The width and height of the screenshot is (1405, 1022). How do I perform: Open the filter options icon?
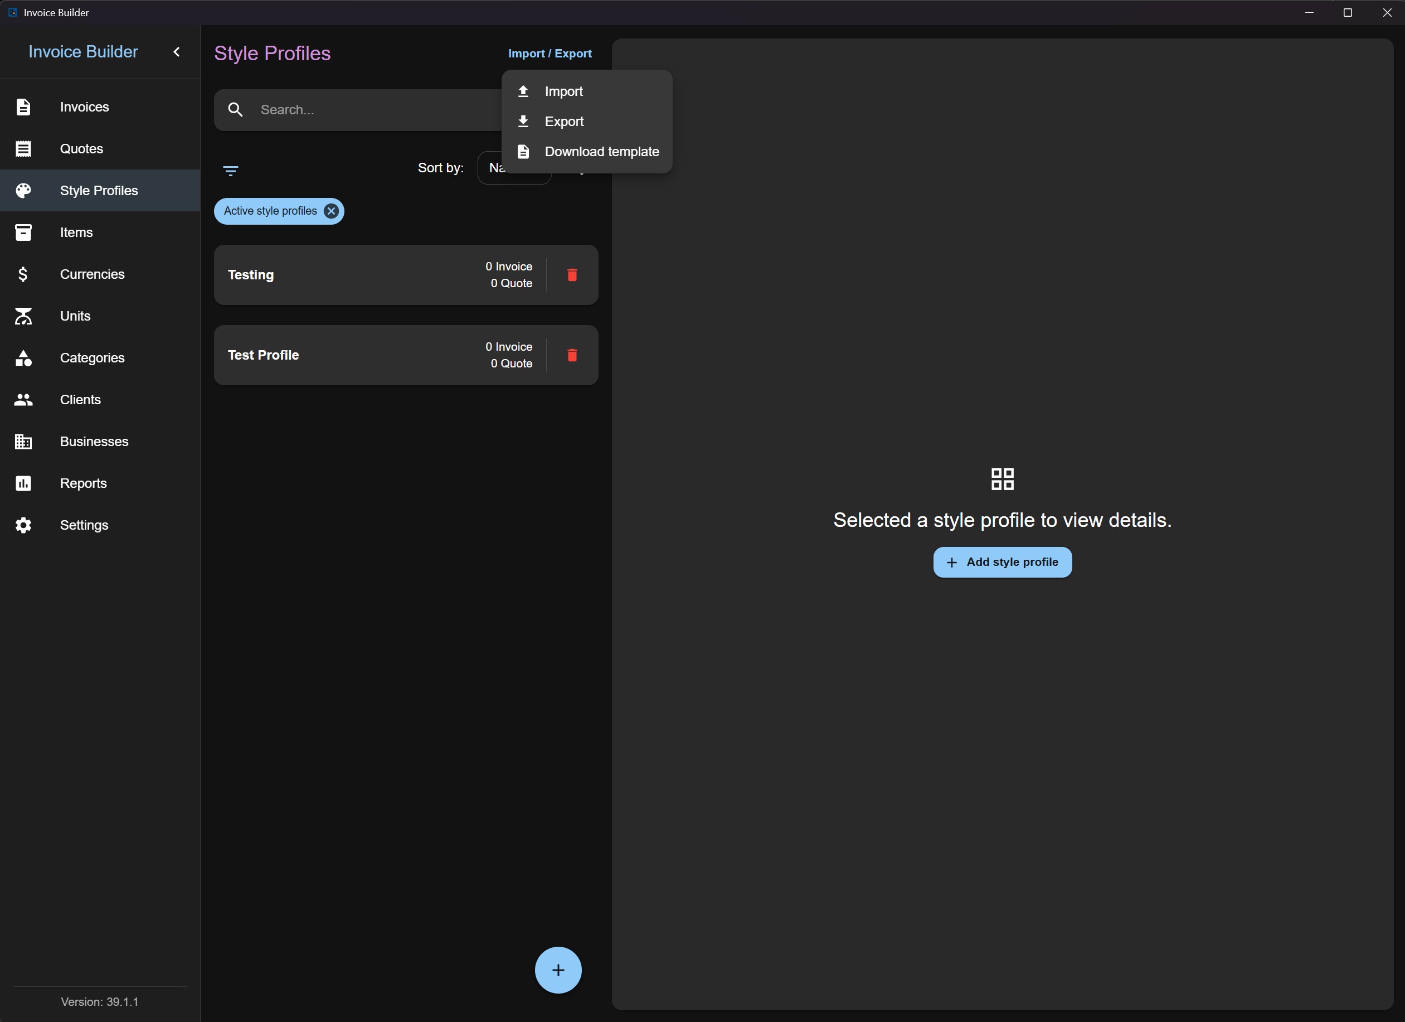click(x=230, y=171)
